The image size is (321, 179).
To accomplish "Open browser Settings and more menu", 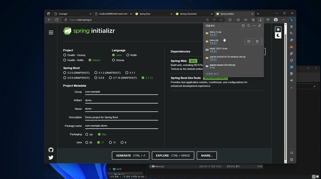I will pyautogui.click(x=284, y=20).
